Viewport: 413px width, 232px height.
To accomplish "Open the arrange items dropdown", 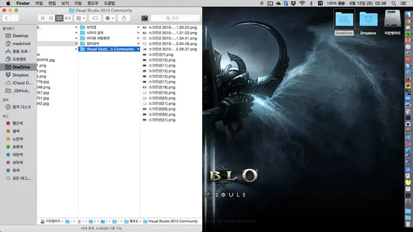I will [80, 18].
